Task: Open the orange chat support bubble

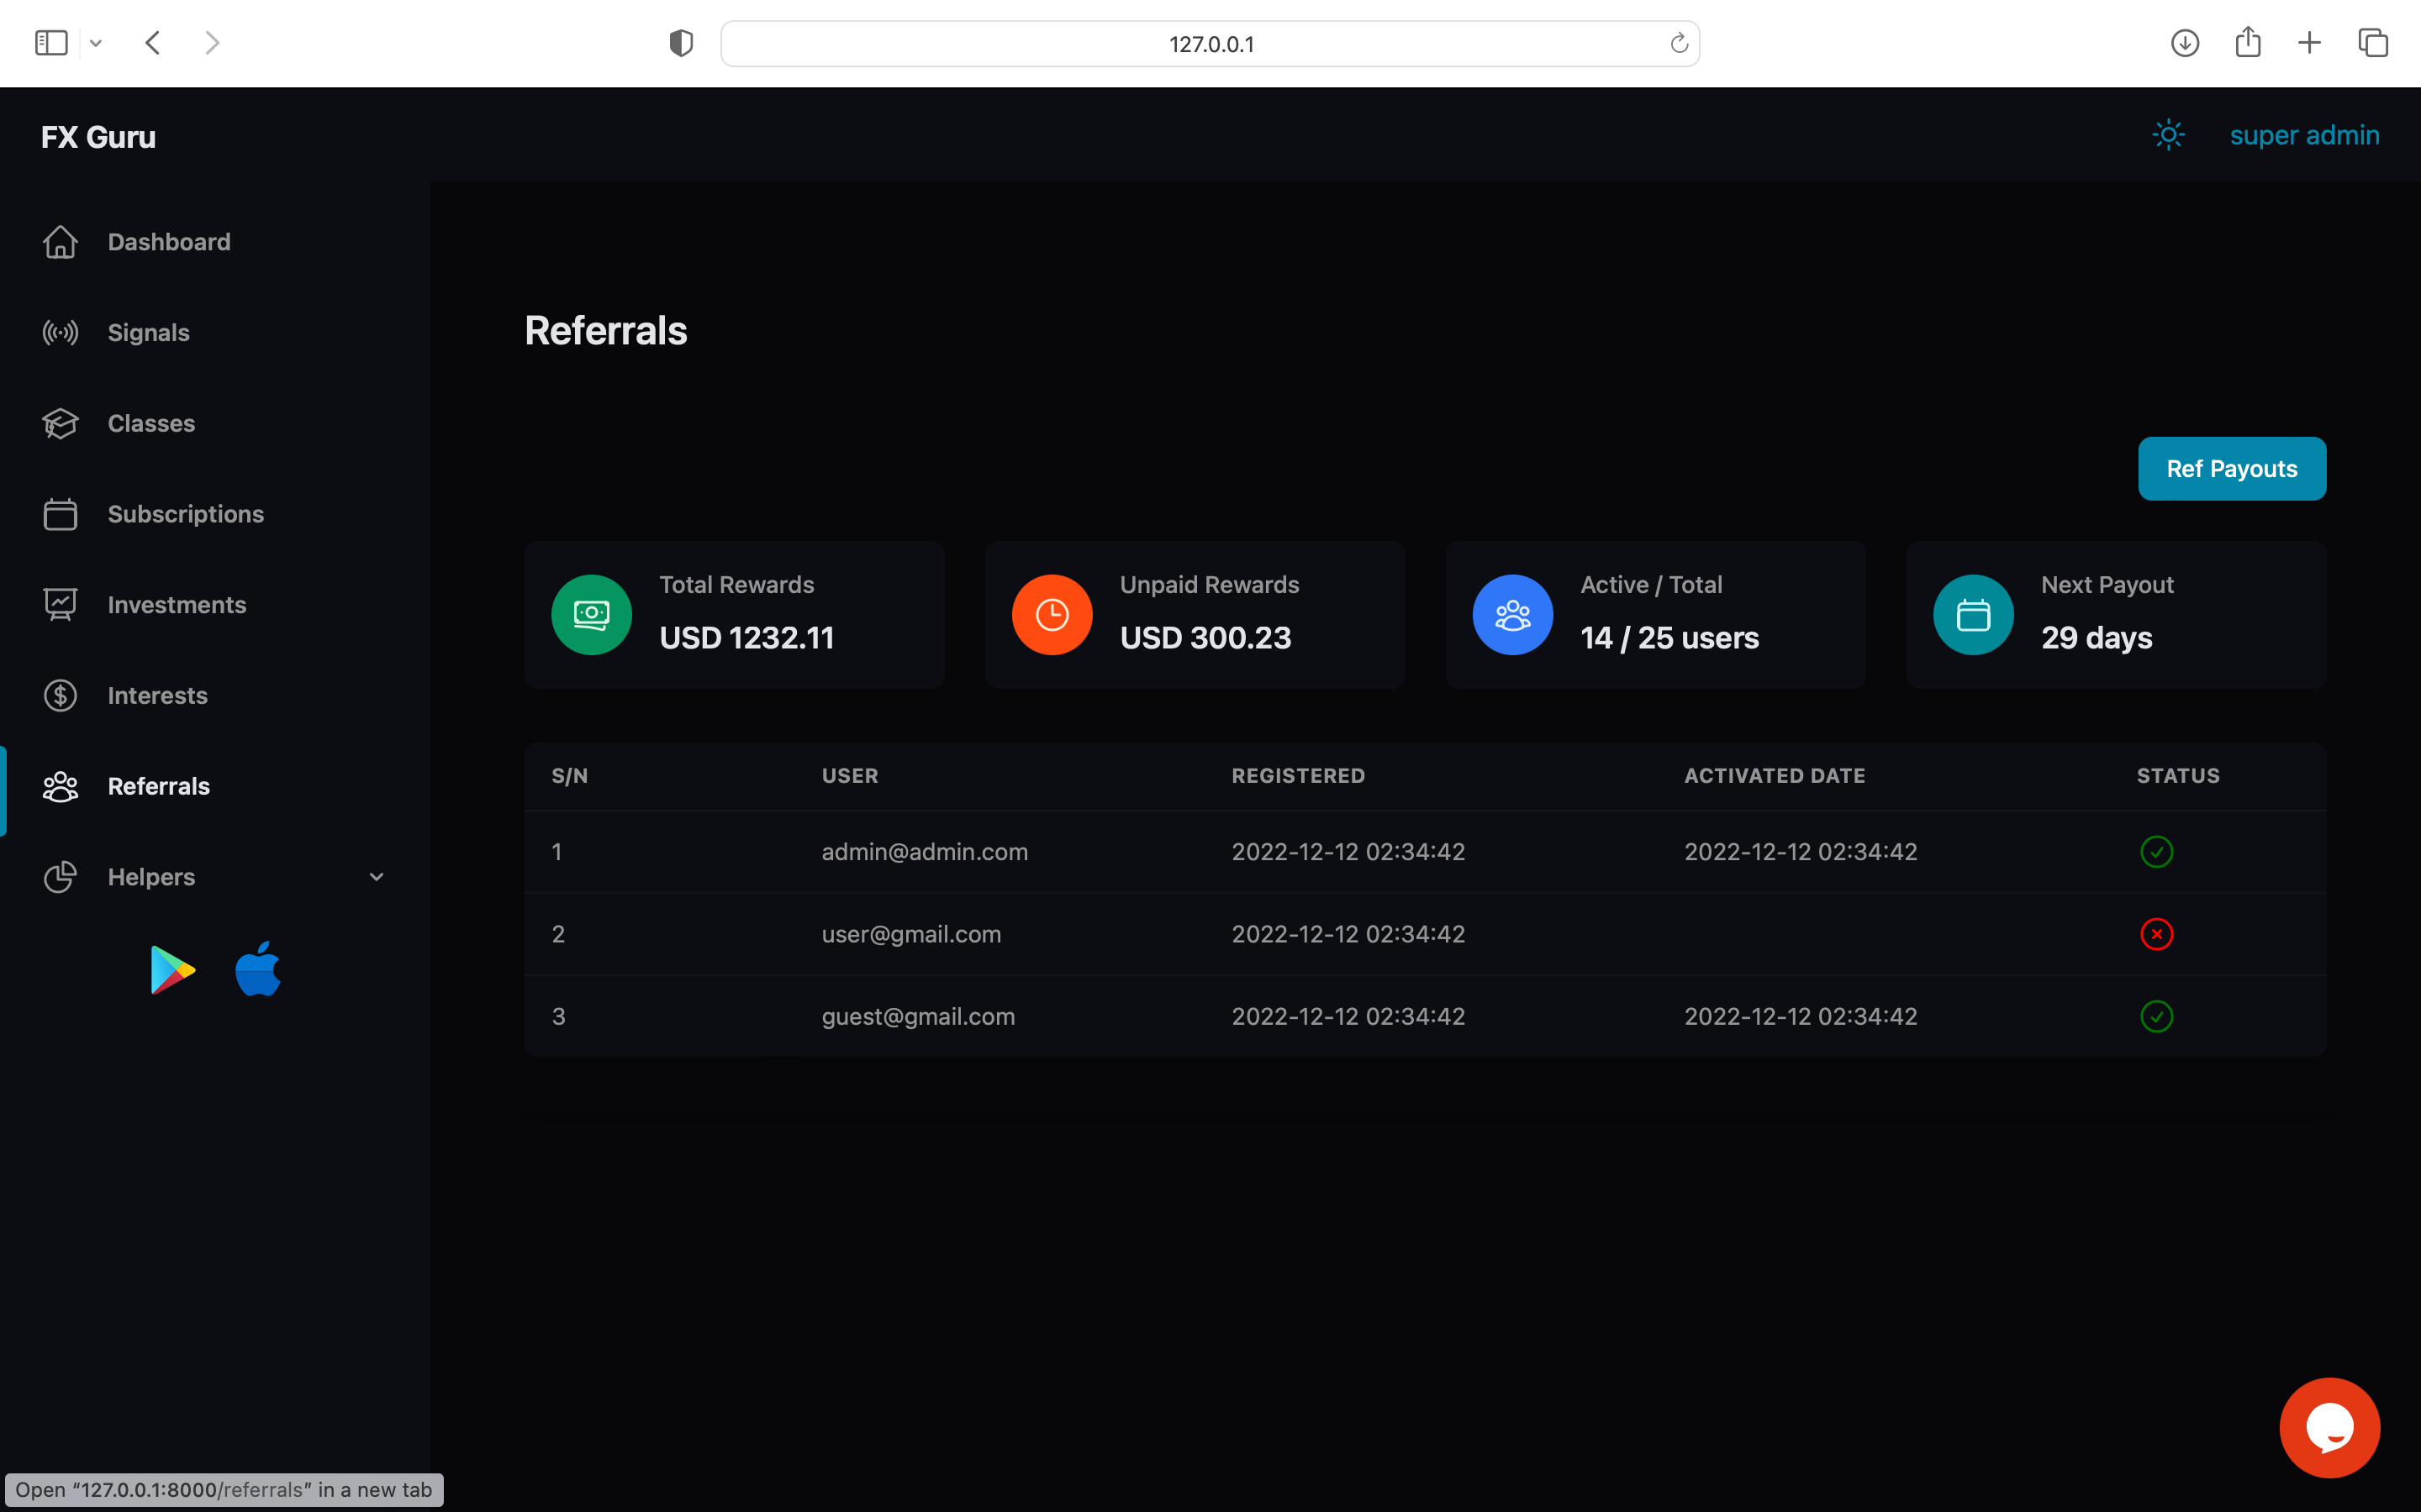Action: pyautogui.click(x=2329, y=1427)
